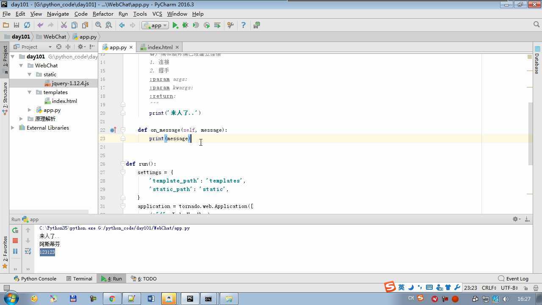542x305 pixels.
Task: Click the Scroll from Source target icon
Action: [59, 47]
